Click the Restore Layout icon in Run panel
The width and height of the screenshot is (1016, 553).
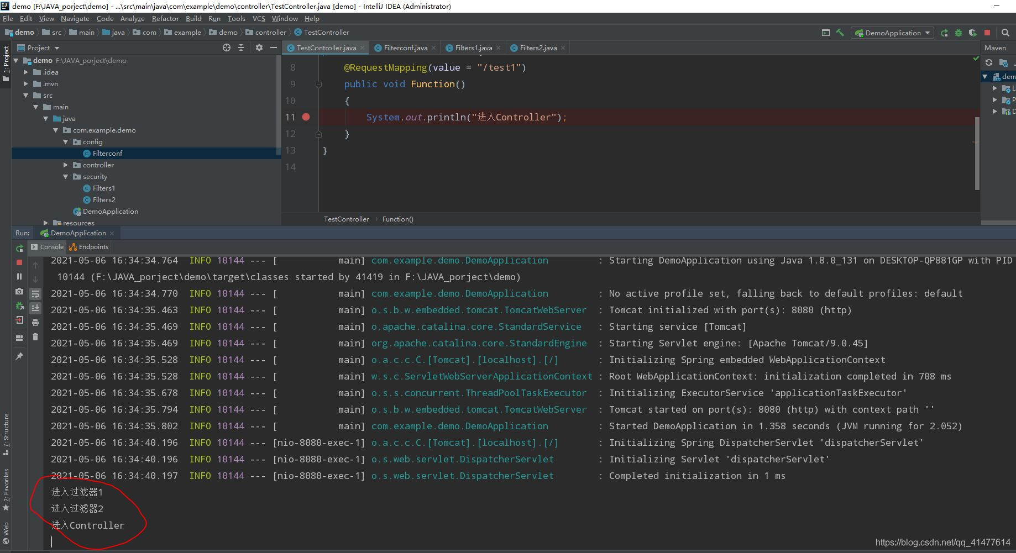[19, 338]
